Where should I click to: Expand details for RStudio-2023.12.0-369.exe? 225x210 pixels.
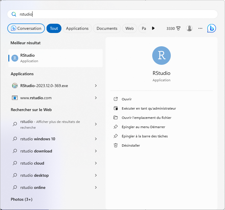pyautogui.click(x=96, y=86)
